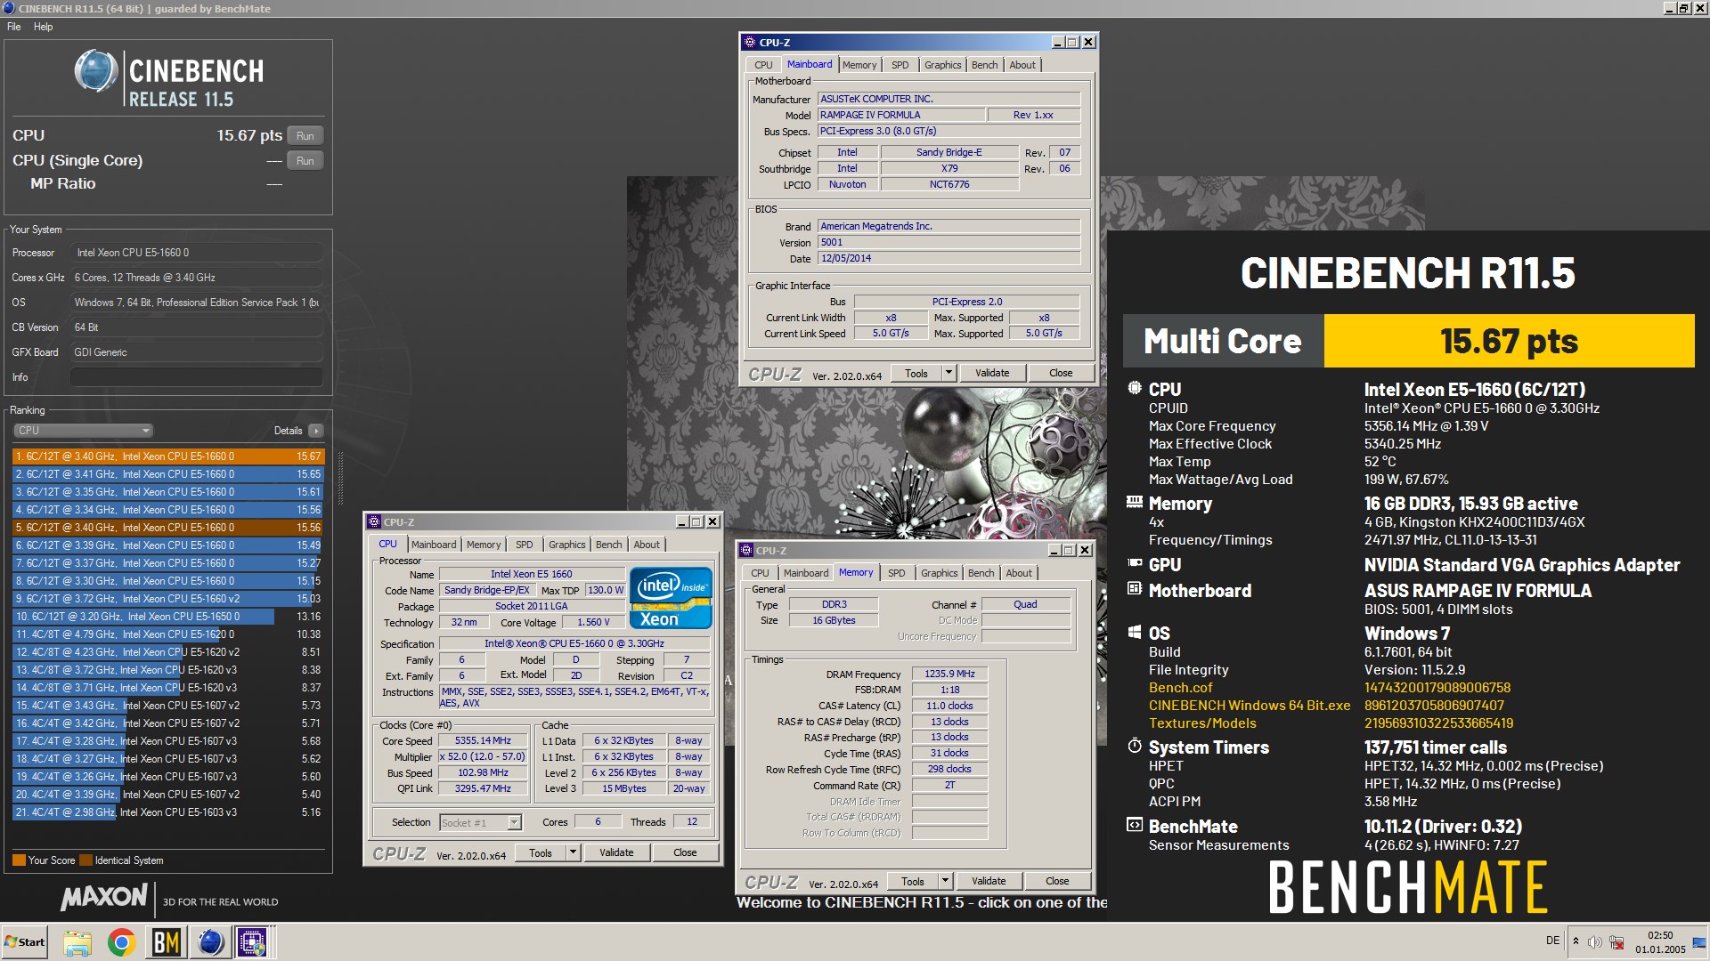The height and width of the screenshot is (961, 1710).
Task: Click Validate in CPU-Z Mainboard window
Action: coord(992,373)
